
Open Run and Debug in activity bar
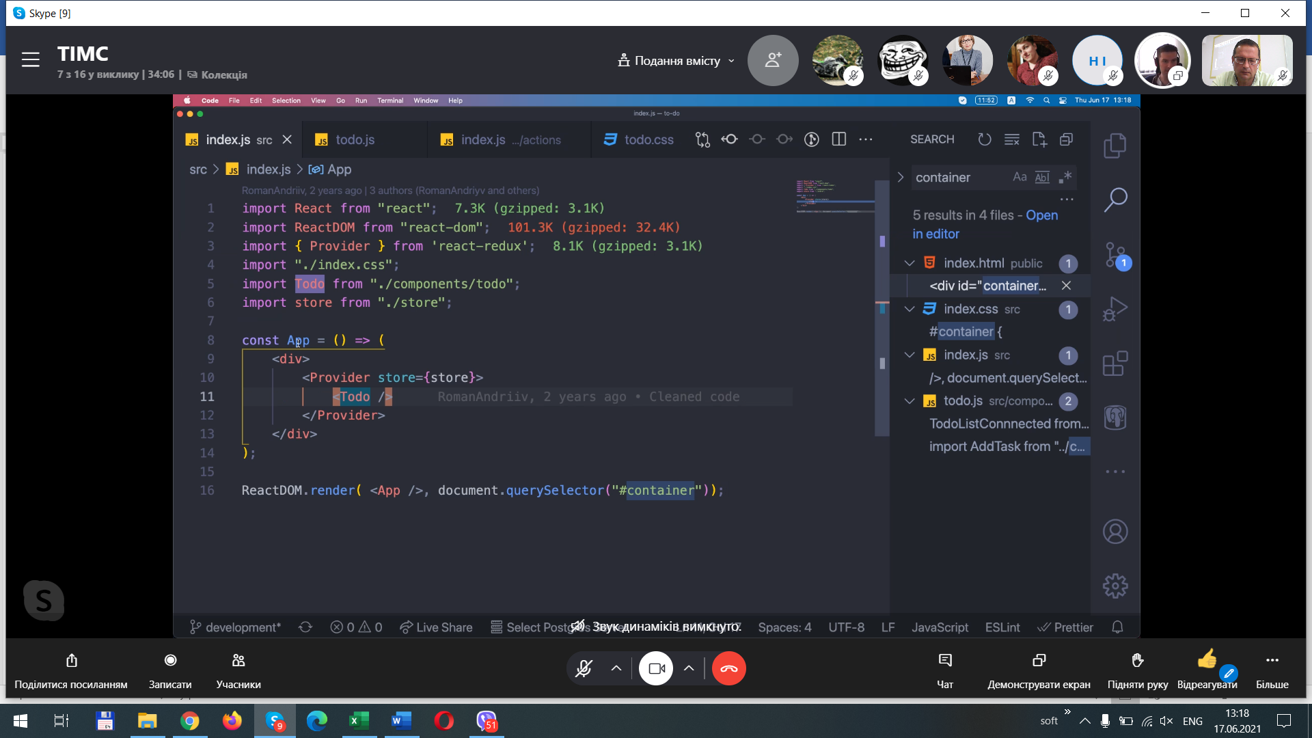[1115, 309]
